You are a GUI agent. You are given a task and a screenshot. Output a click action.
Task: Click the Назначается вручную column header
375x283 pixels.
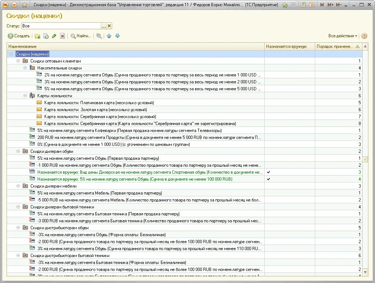pyautogui.click(x=290, y=46)
